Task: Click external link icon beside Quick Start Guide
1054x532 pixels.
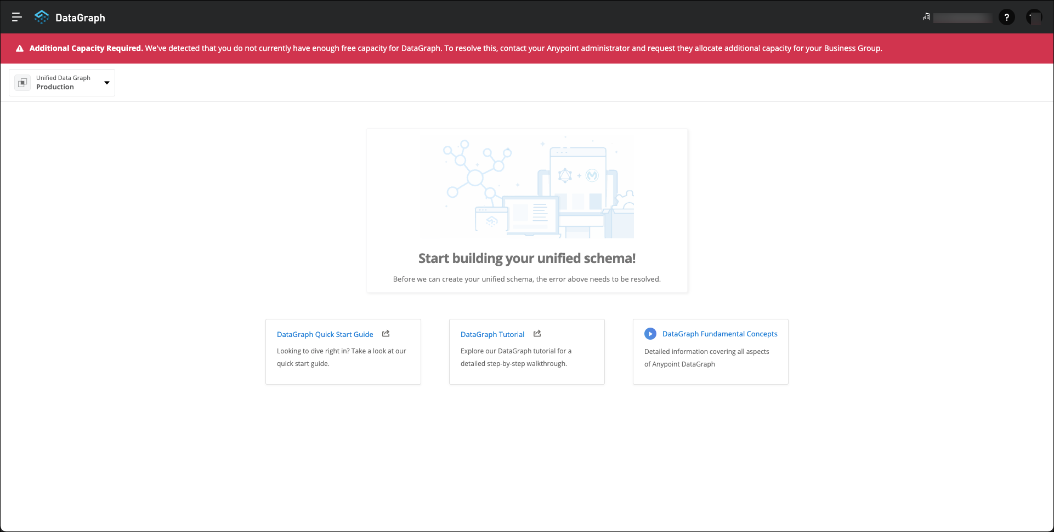Action: tap(386, 334)
